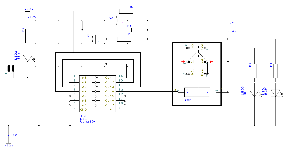286x149 pixels.
Task: Click the GND pin label on the IC
Action: 83,110
